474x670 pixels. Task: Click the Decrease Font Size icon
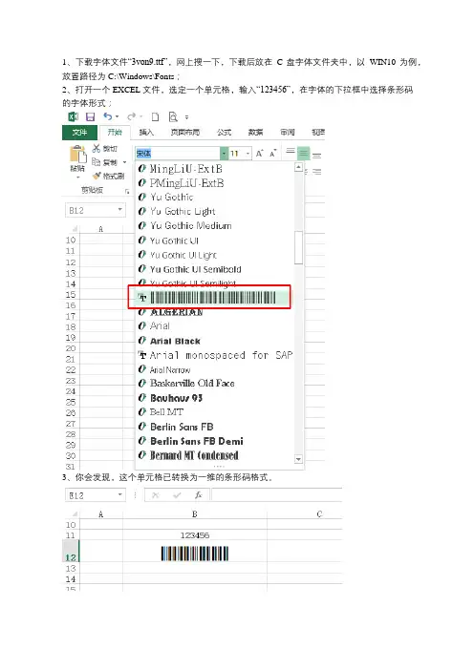coord(273,153)
